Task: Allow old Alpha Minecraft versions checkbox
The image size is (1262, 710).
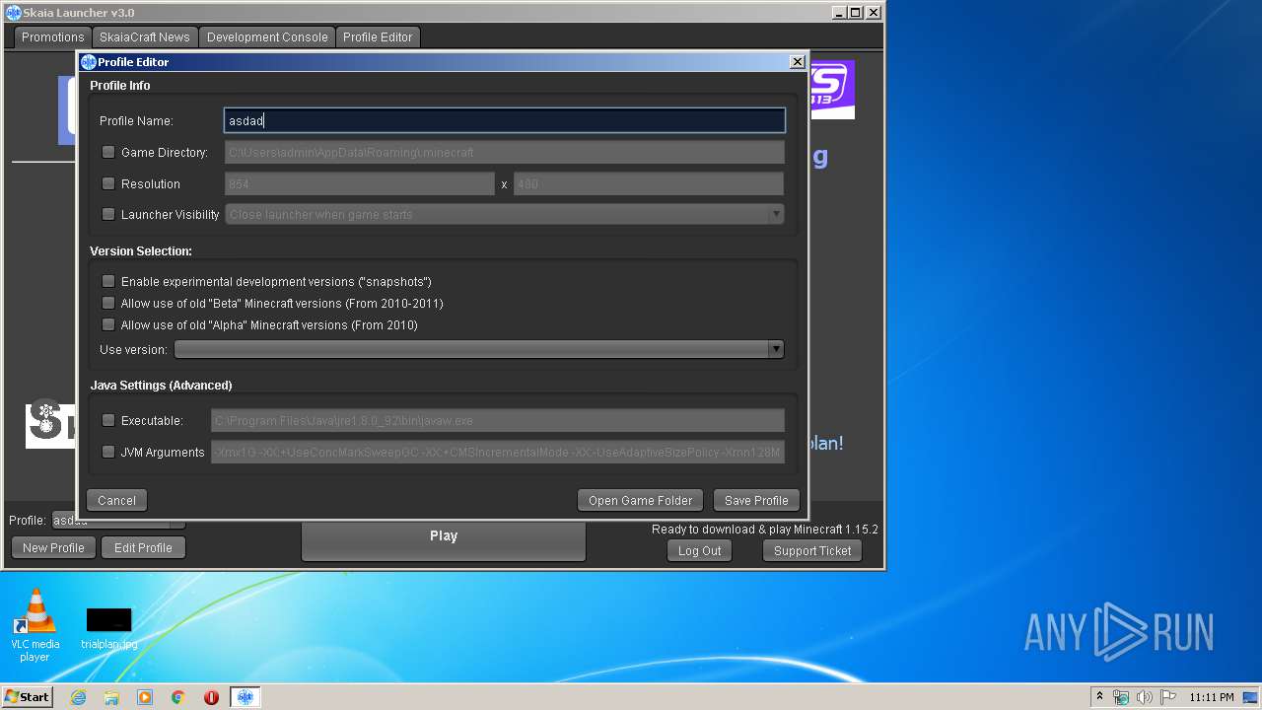Action: click(x=108, y=324)
